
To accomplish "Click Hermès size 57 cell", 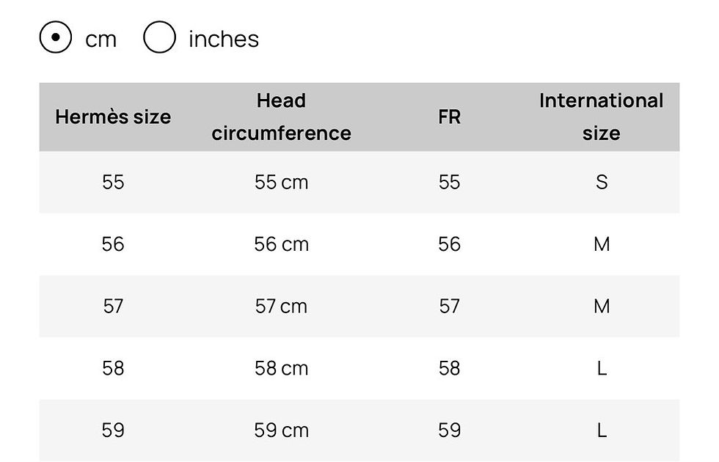I will pyautogui.click(x=113, y=307).
